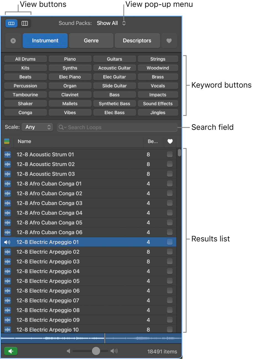The image size is (262, 359).
Task: Toggle the heart favorites filter button near Descriptors
Action: point(169,40)
